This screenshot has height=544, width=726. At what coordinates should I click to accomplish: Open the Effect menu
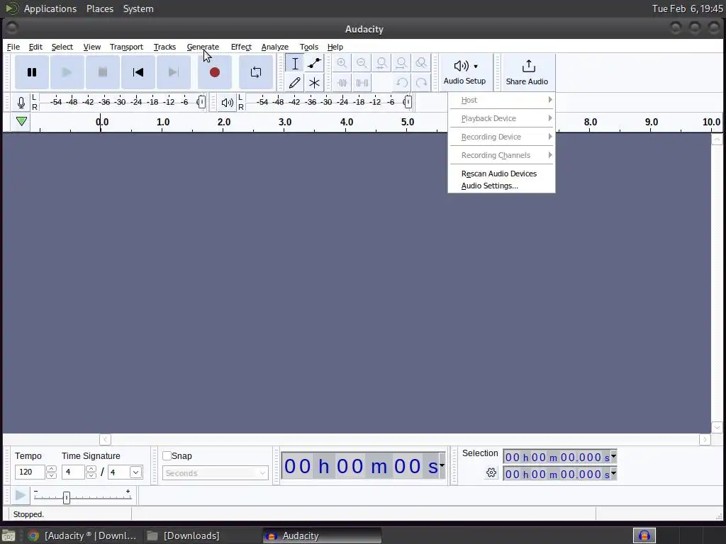pyautogui.click(x=241, y=47)
